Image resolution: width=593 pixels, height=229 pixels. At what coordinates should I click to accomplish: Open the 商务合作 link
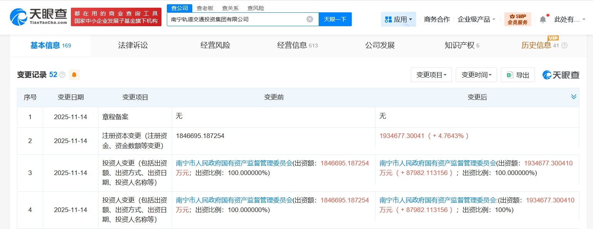click(437, 19)
